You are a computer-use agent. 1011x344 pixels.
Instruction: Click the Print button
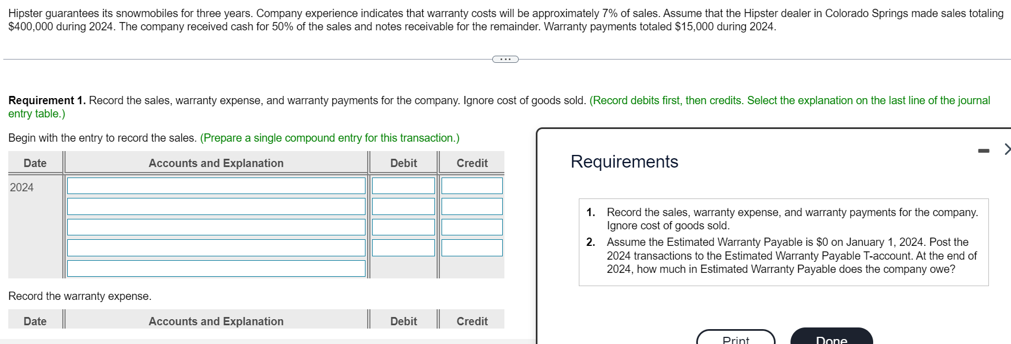click(735, 340)
